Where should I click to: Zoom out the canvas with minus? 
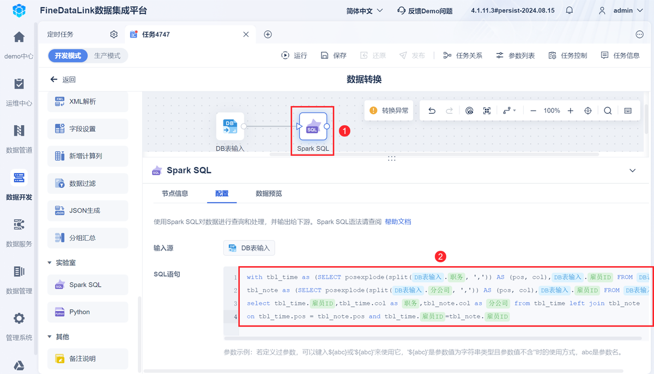click(533, 111)
